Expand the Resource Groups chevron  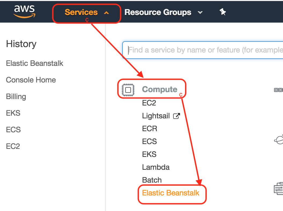pos(200,13)
